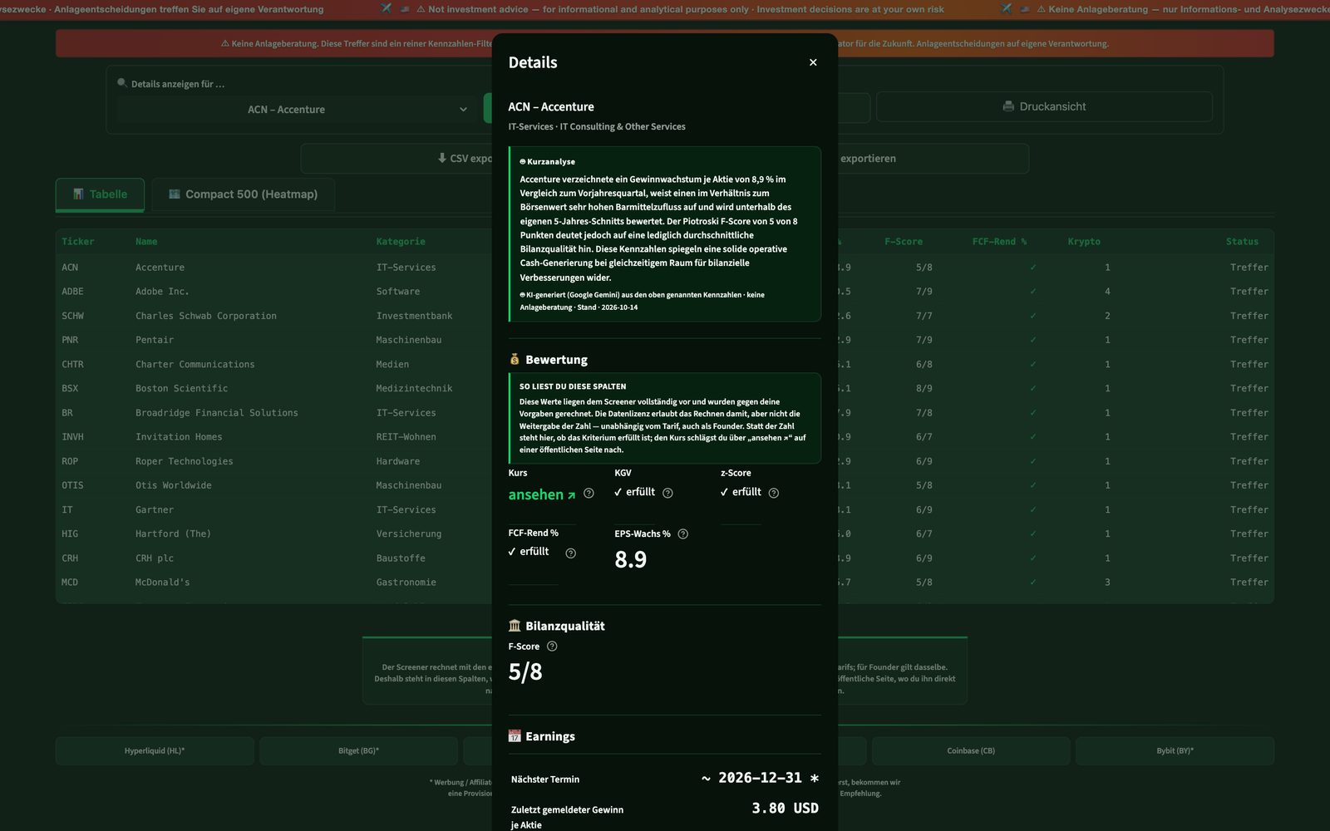Screen dimensions: 1330x831
Task: Click the CSV export download arrow icon
Action: (x=442, y=158)
